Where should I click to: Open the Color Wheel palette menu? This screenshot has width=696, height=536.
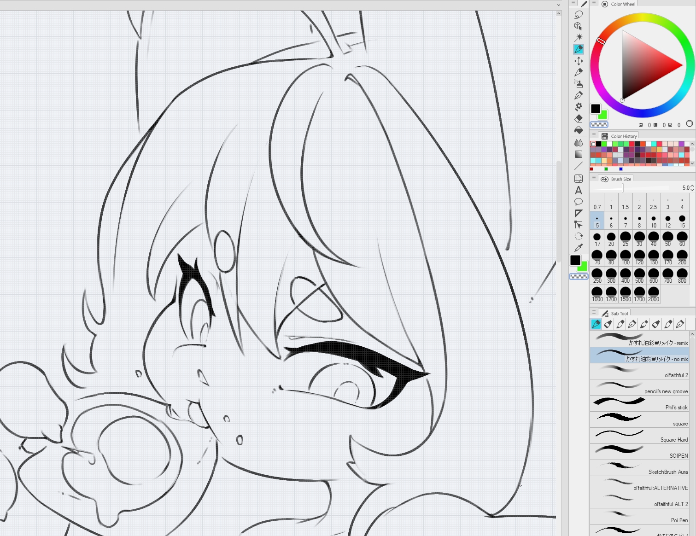pos(594,3)
